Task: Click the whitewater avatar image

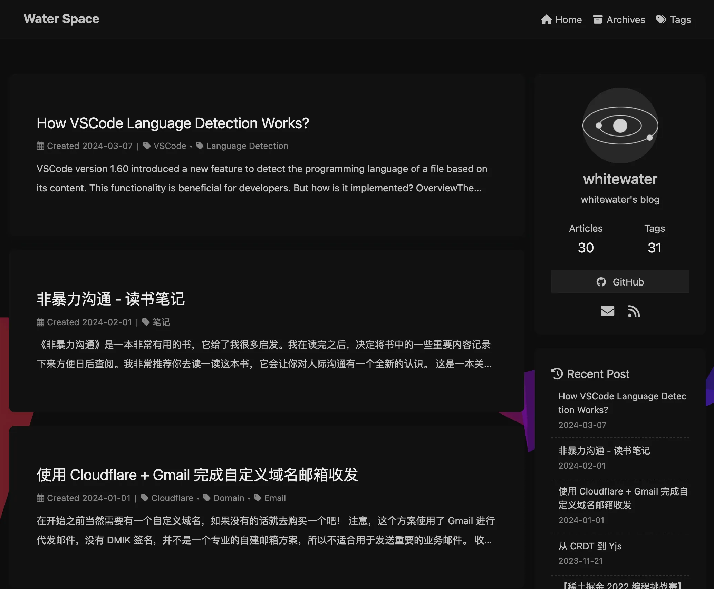Action: tap(620, 126)
